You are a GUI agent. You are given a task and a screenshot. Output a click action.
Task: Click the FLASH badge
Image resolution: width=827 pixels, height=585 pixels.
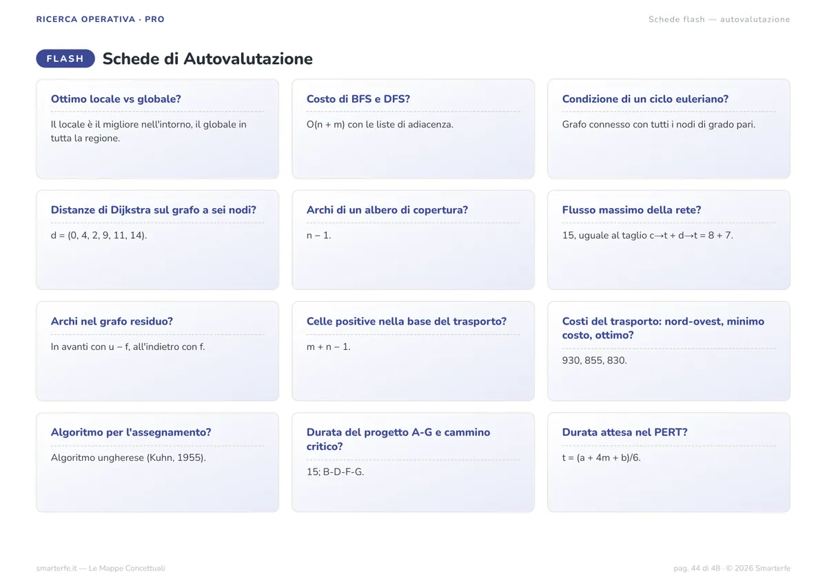tap(65, 59)
